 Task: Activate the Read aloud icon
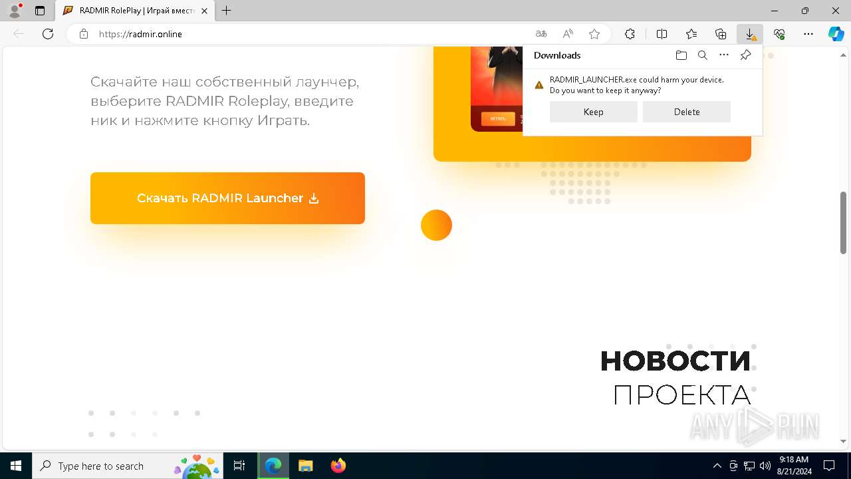tap(568, 34)
